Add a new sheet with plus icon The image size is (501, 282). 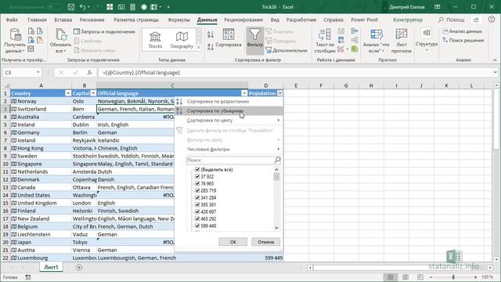coord(79,267)
